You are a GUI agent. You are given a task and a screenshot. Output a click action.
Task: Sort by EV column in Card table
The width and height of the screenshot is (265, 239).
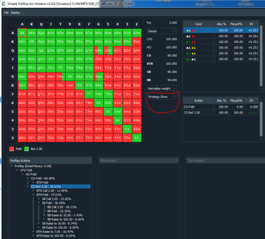pyautogui.click(x=251, y=24)
